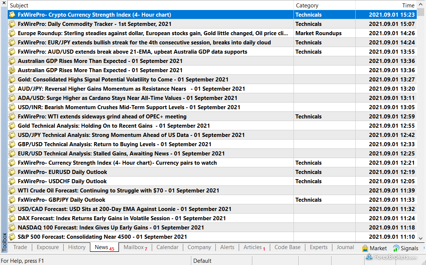The image size is (426, 265).
Task: Select 'NASDAQ 100 Forecast: Index Gives Up' headline
Action: 111,228
